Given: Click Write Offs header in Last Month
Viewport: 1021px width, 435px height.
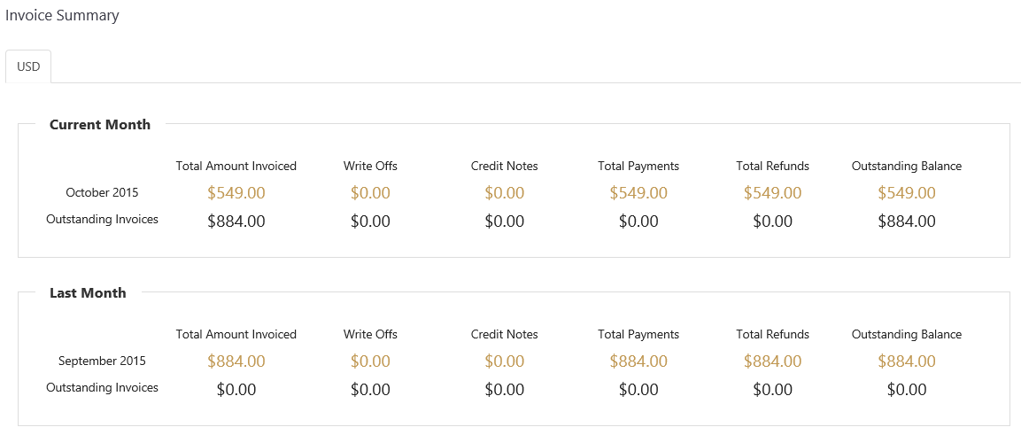Looking at the screenshot, I should tap(370, 334).
